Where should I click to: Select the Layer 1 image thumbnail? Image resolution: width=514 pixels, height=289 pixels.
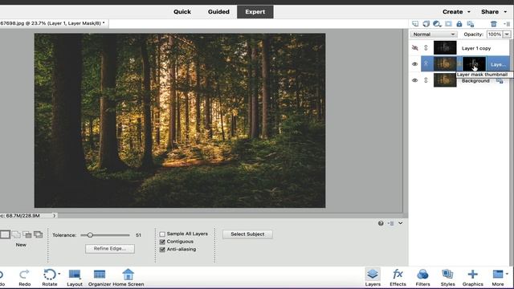pyautogui.click(x=445, y=64)
